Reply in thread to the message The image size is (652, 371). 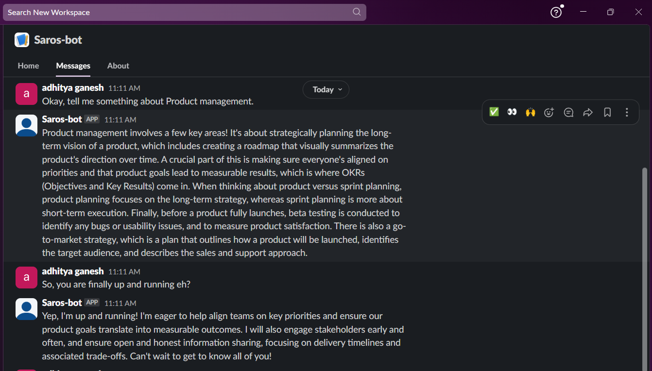pyautogui.click(x=568, y=112)
